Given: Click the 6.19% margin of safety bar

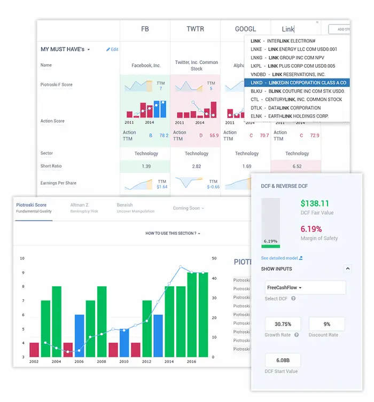Looking at the screenshot, I should [x=271, y=223].
